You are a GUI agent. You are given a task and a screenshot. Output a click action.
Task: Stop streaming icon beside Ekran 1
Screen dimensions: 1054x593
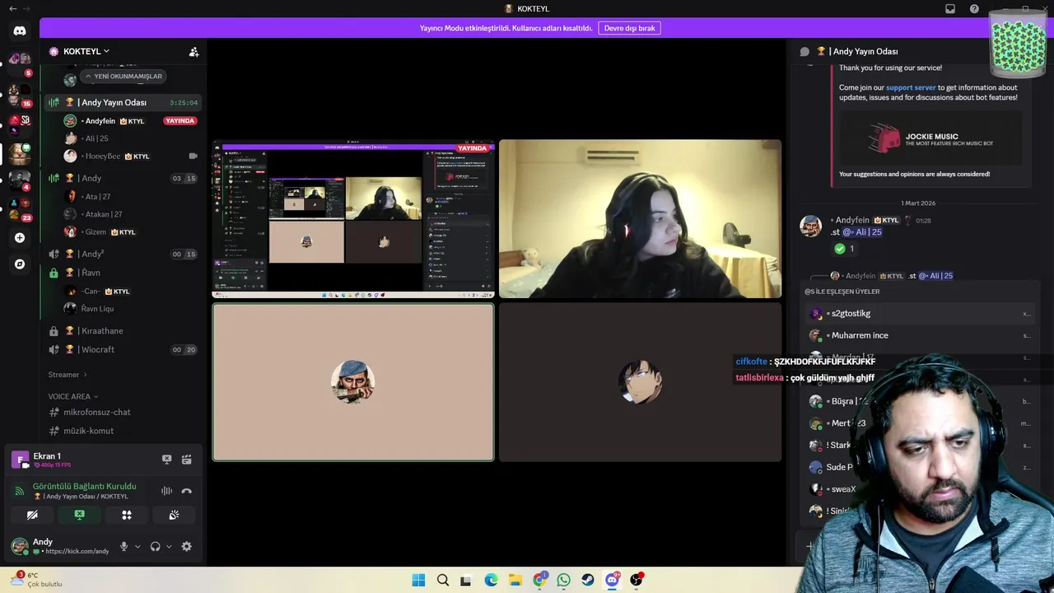[x=166, y=460]
